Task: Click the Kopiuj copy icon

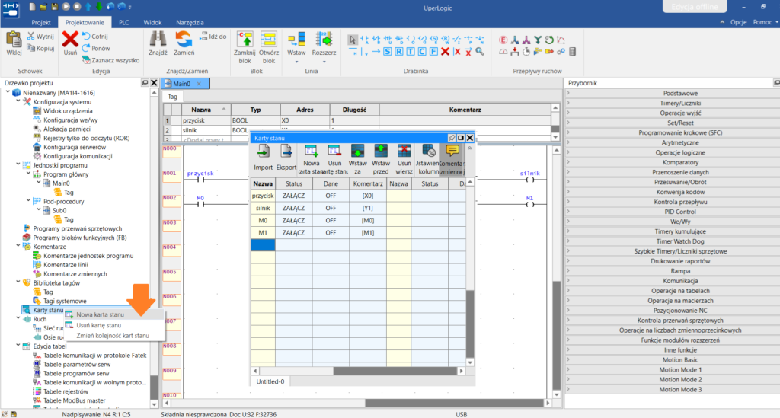Action: [x=30, y=48]
